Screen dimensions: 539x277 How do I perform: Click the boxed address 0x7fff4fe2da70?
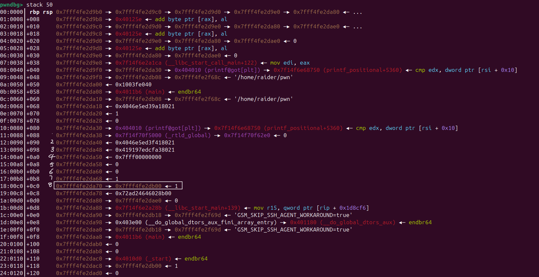[79, 186]
